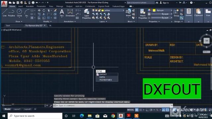Click the Move tool in Modify
The width and height of the screenshot is (212, 119).
(x=39, y=10)
